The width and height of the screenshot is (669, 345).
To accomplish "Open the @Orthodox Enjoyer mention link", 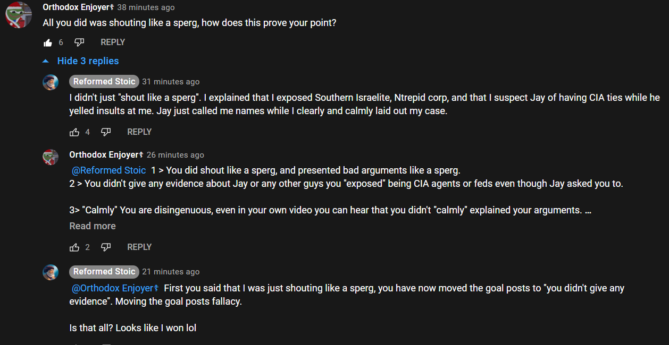I will coord(115,288).
